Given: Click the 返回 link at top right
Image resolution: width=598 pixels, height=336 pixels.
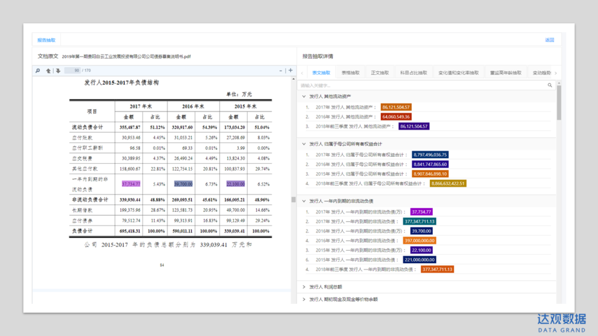Looking at the screenshot, I should (x=549, y=40).
